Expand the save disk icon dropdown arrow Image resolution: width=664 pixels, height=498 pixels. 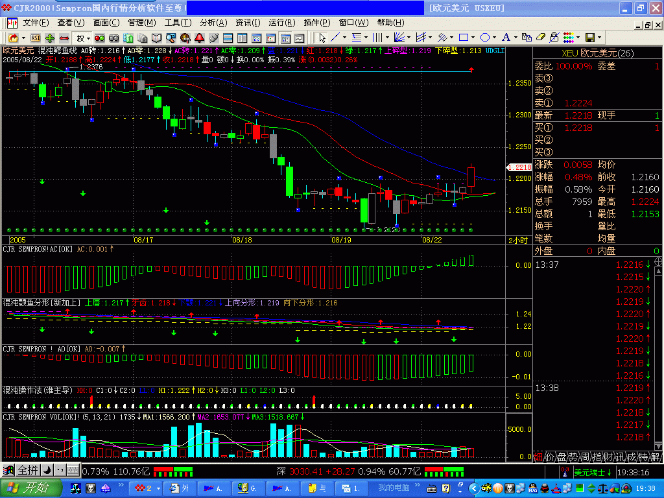600,38
